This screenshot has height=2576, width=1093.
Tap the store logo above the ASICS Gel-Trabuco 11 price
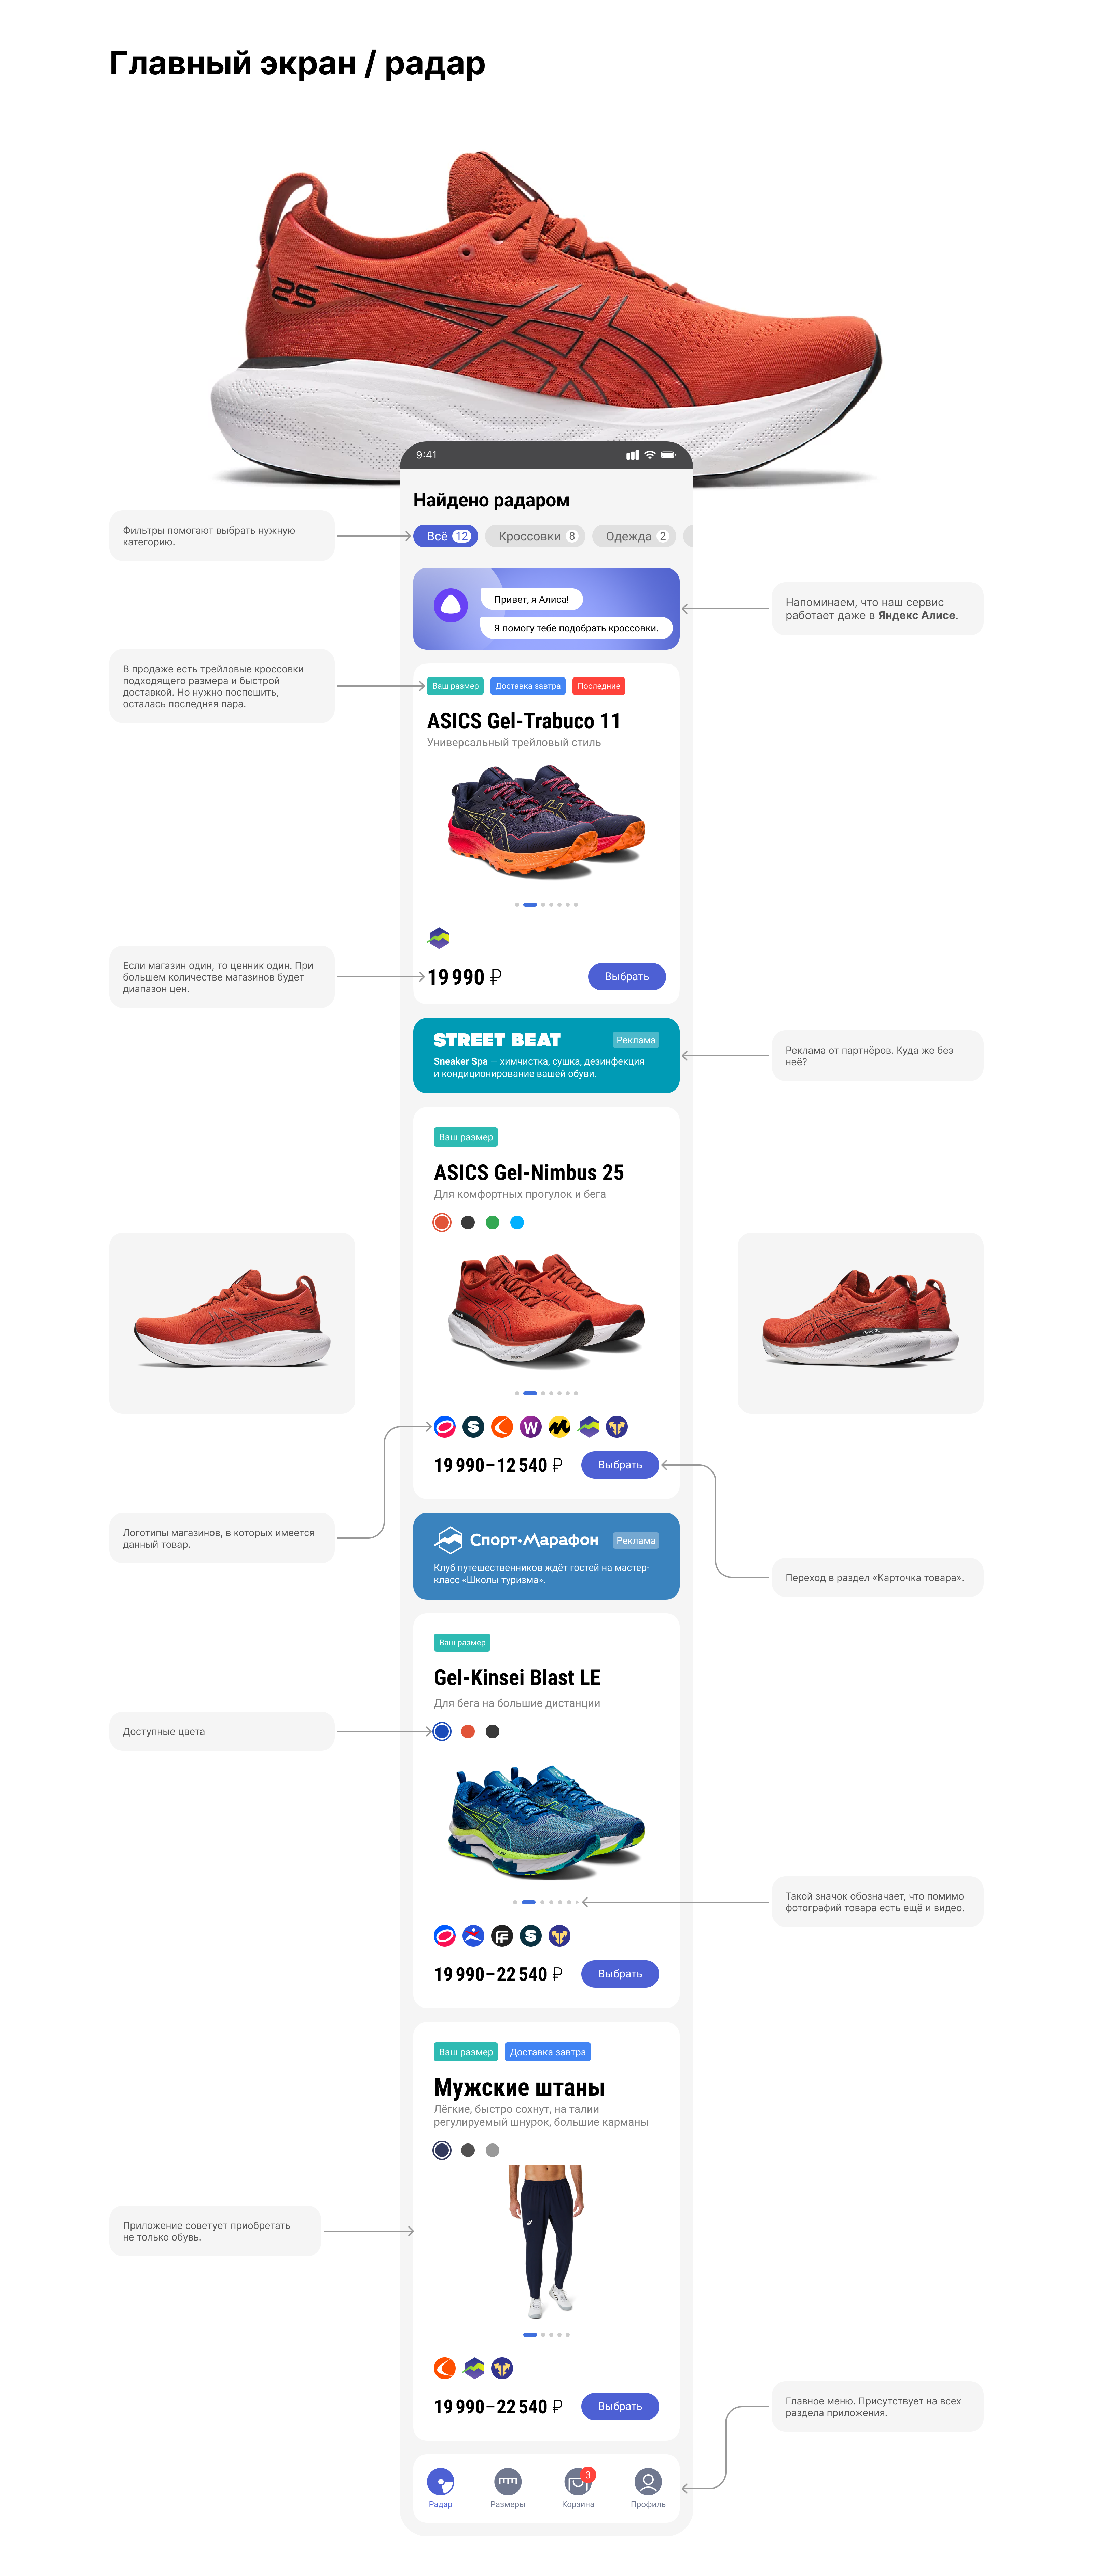point(439,937)
